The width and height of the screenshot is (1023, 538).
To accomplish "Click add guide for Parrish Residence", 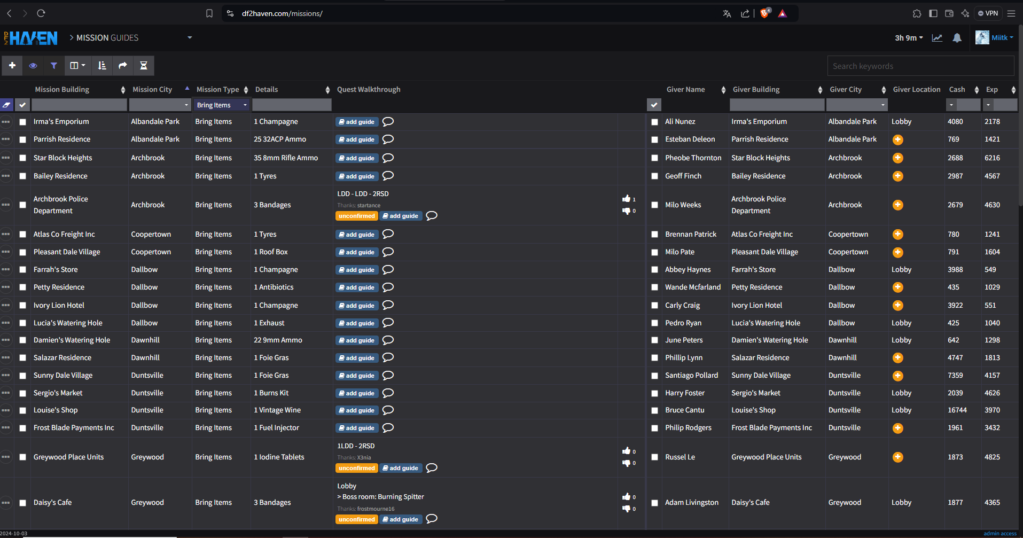I will click(357, 139).
